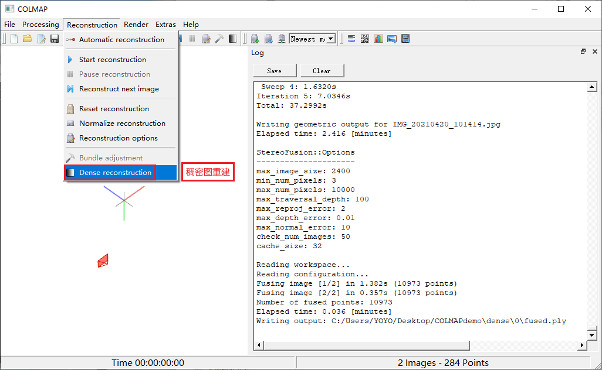Save the current project
The image size is (602, 370).
pos(55,38)
